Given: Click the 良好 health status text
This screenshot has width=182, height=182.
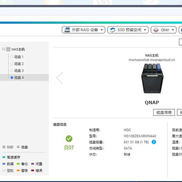Looking at the screenshot, I should pyautogui.click(x=69, y=147).
